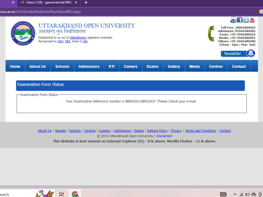Click the Exam: +91-5946286022 phone text
This screenshot has height=197, width=263.
click(x=237, y=34)
